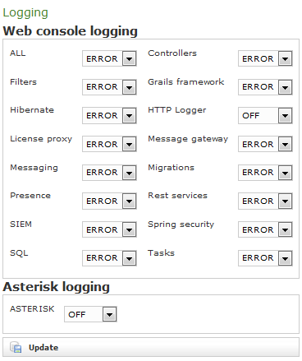
Task: Open the HTTP Logger dropdown set to OFF
Action: click(265, 115)
